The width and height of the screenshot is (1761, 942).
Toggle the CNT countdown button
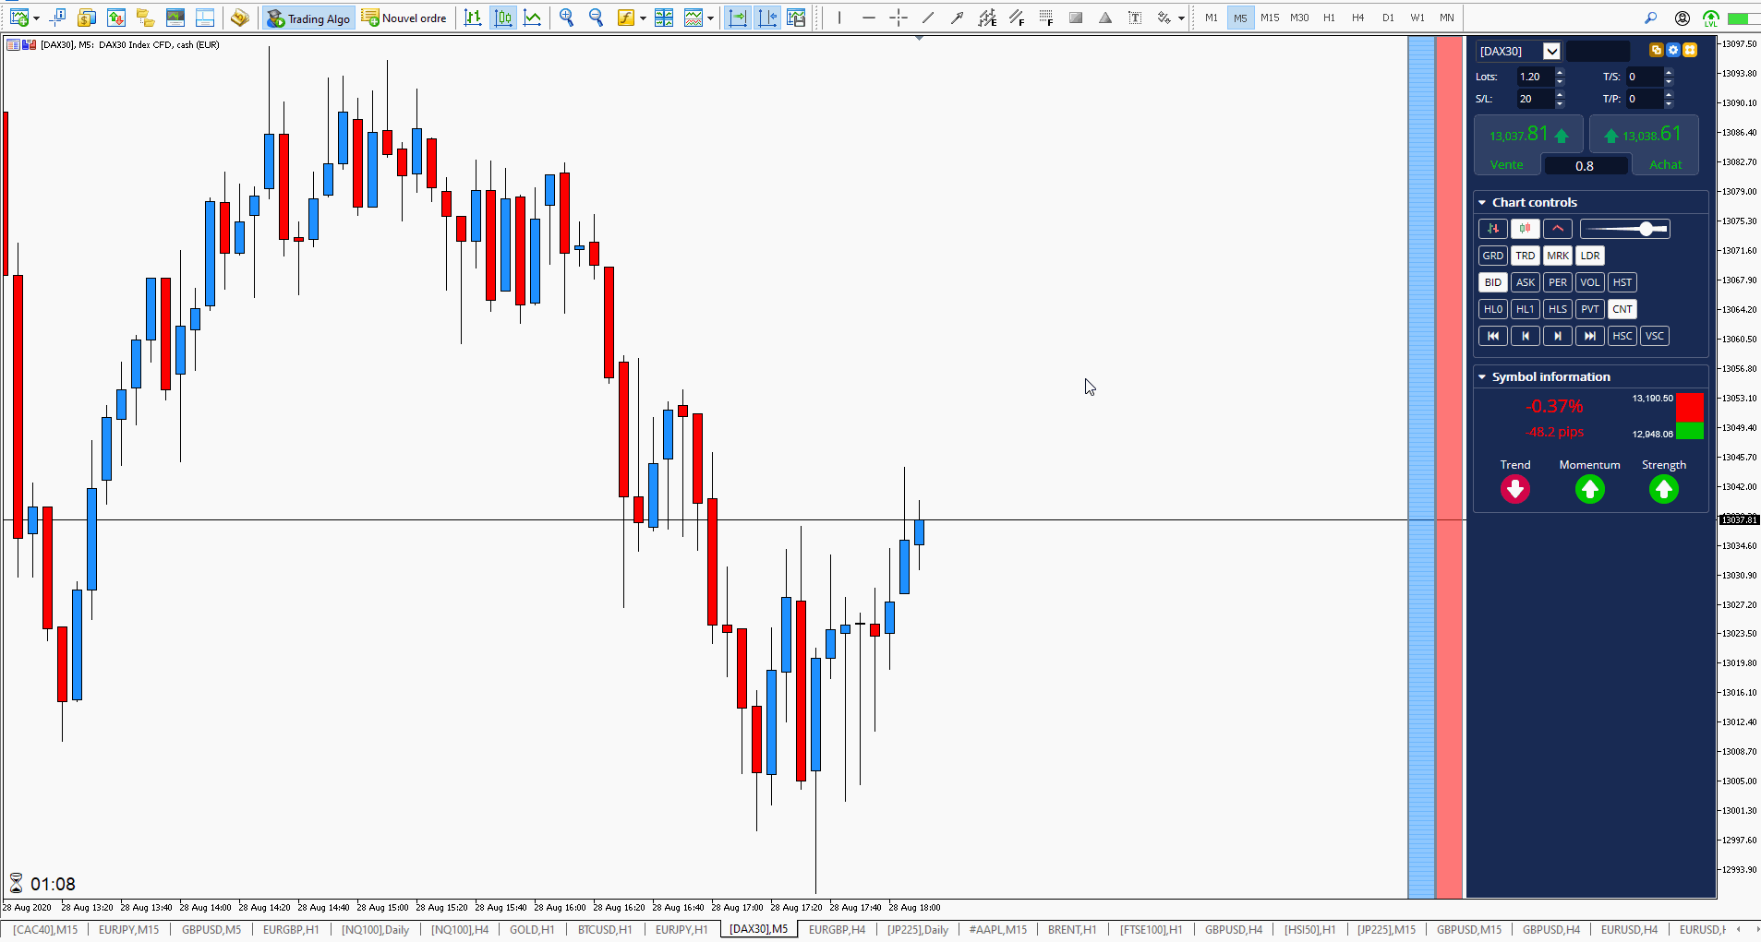tap(1622, 309)
